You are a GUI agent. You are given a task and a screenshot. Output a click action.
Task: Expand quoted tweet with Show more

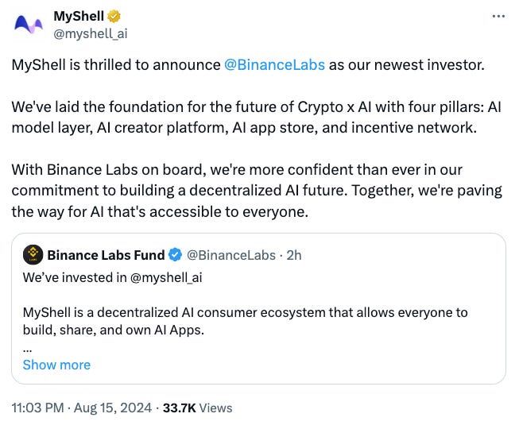point(56,365)
